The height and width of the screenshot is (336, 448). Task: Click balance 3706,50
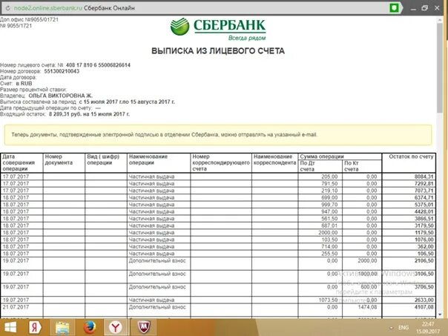tap(424, 287)
